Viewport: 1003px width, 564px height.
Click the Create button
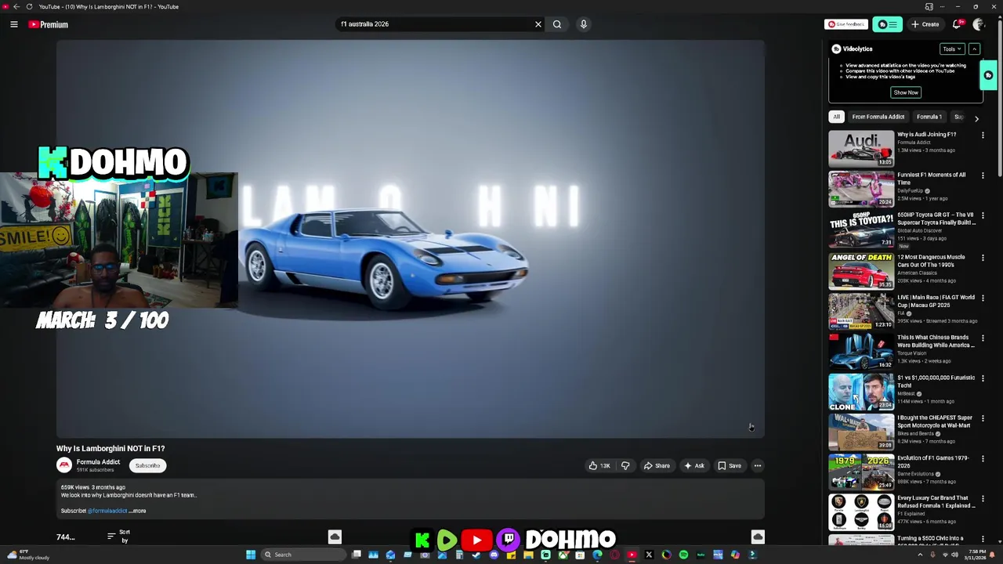click(925, 24)
